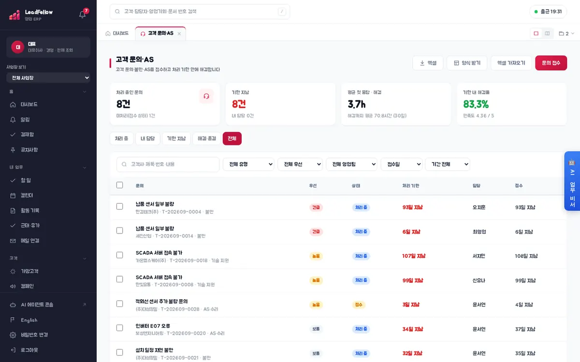Open the 접수일 sort dropdown
Viewport: 580px width, 362px height.
[x=402, y=164]
